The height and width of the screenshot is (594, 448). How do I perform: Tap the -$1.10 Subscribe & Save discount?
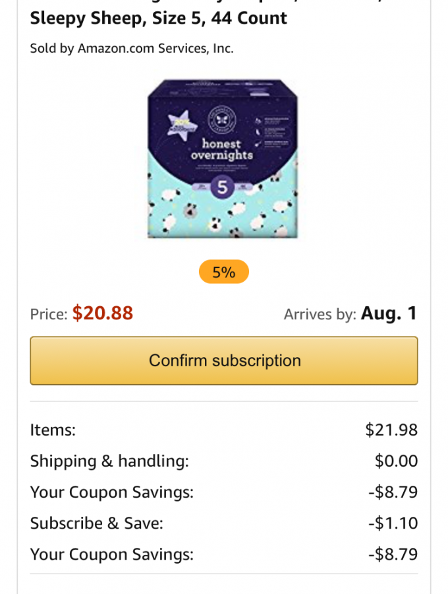[x=396, y=523]
